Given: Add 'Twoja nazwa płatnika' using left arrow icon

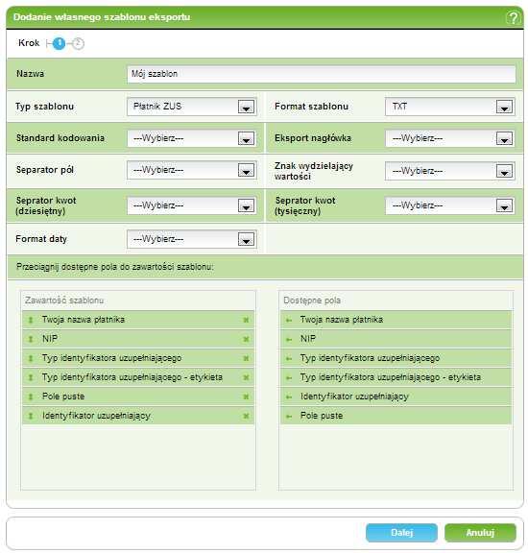Looking at the screenshot, I should click(289, 321).
